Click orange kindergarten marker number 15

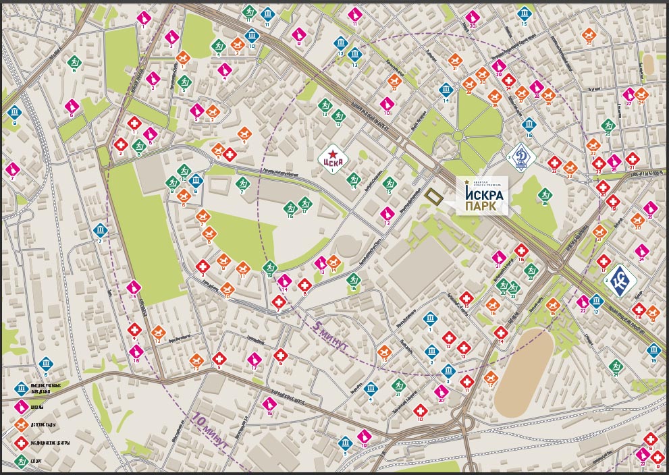[x=384, y=352]
